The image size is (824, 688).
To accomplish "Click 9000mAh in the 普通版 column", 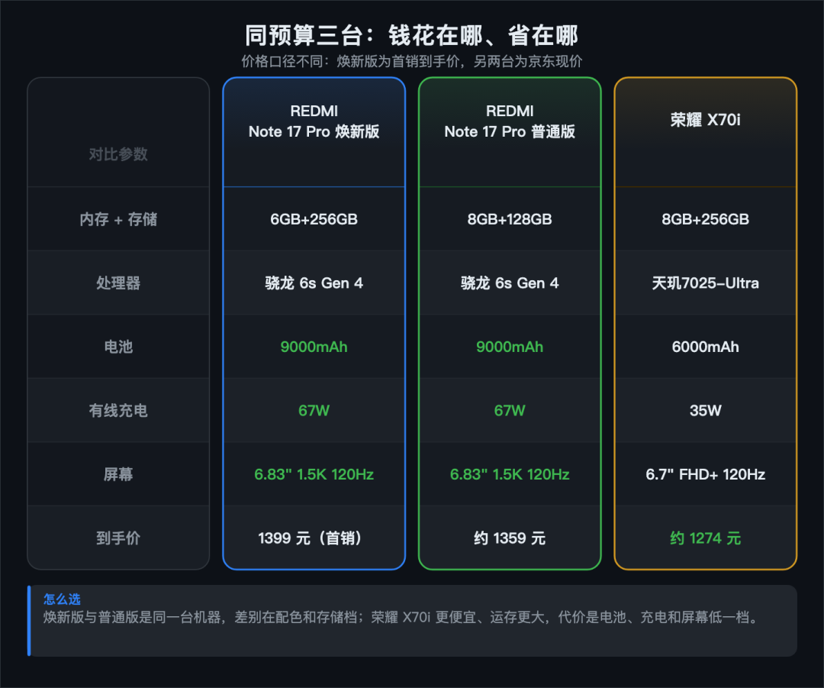I will point(510,347).
